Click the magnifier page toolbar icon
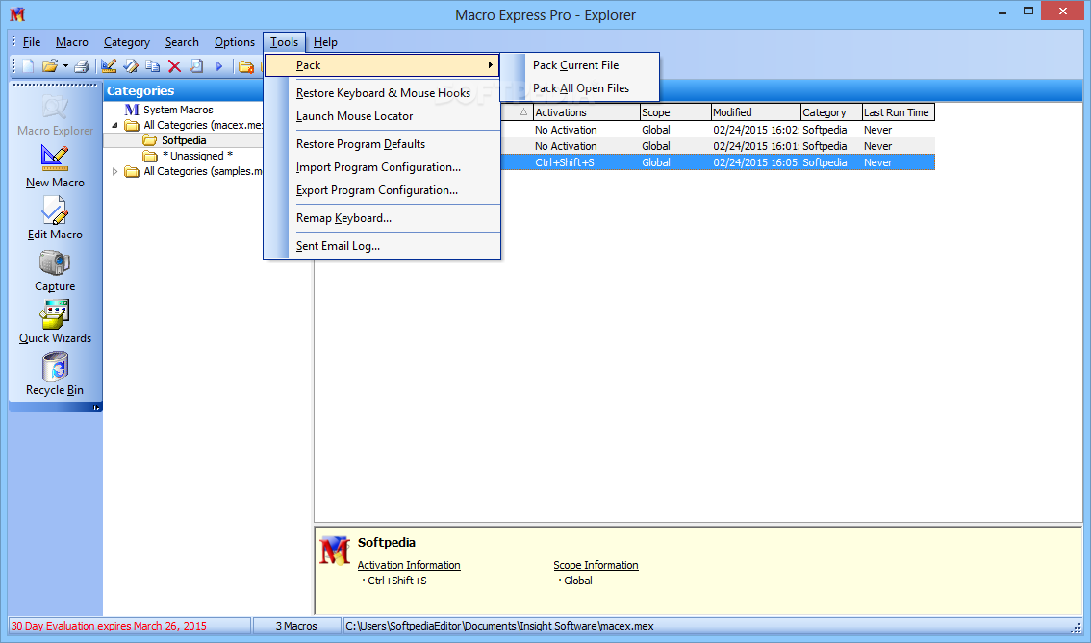This screenshot has width=1091, height=643. [x=197, y=66]
